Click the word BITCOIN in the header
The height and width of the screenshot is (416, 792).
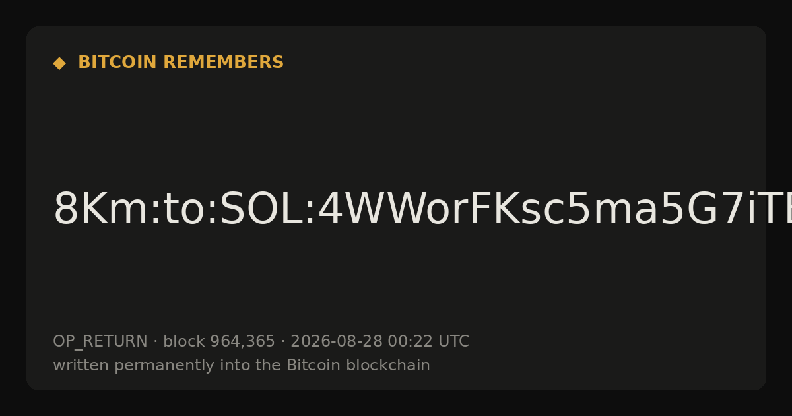pyautogui.click(x=117, y=63)
